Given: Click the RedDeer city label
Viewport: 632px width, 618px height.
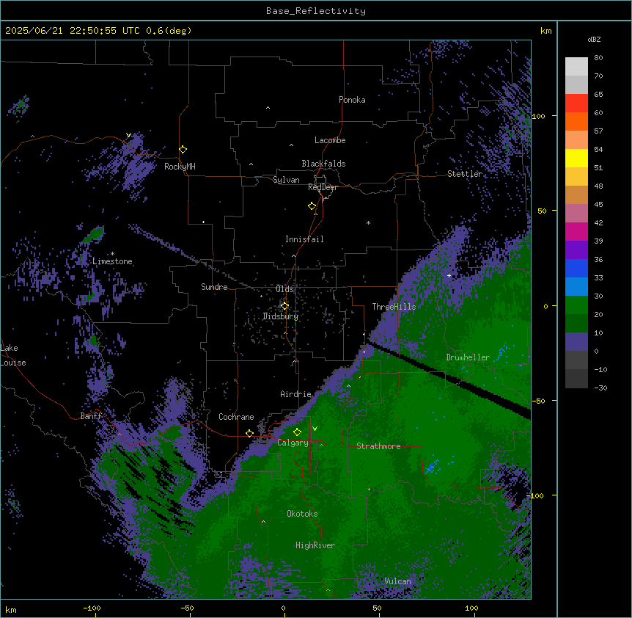Looking at the screenshot, I should (x=323, y=187).
